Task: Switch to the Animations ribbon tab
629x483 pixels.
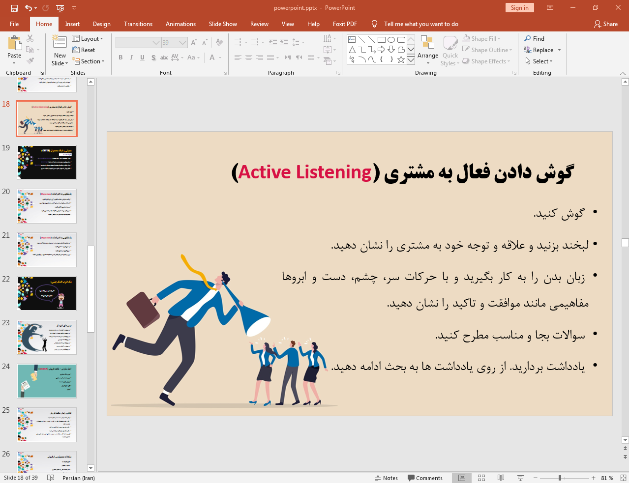Action: (180, 24)
